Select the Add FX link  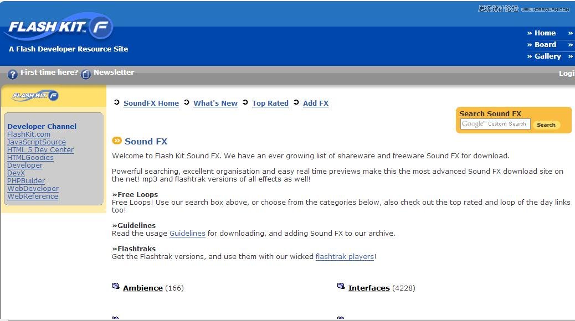(x=316, y=103)
